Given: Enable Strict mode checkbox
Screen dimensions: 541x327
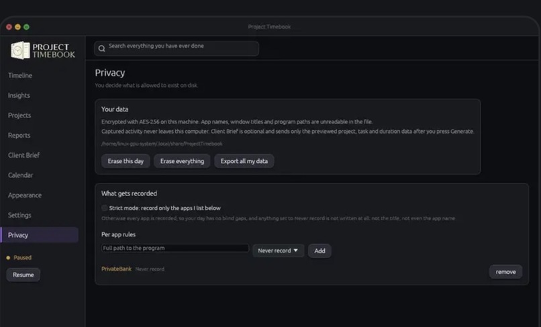Looking at the screenshot, I should [104, 208].
